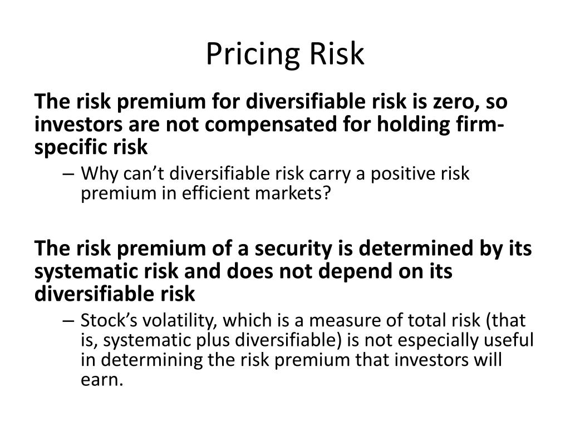Click the bold text "diversifiable risk" under systematic risk
Image resolution: width=570 pixels, height=427 pixels.
(115, 294)
